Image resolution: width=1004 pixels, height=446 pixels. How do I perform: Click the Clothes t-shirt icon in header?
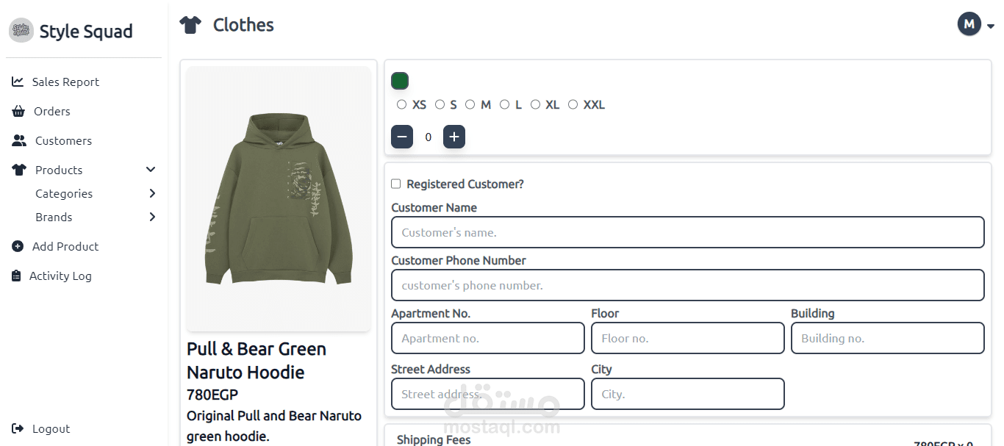(x=190, y=25)
